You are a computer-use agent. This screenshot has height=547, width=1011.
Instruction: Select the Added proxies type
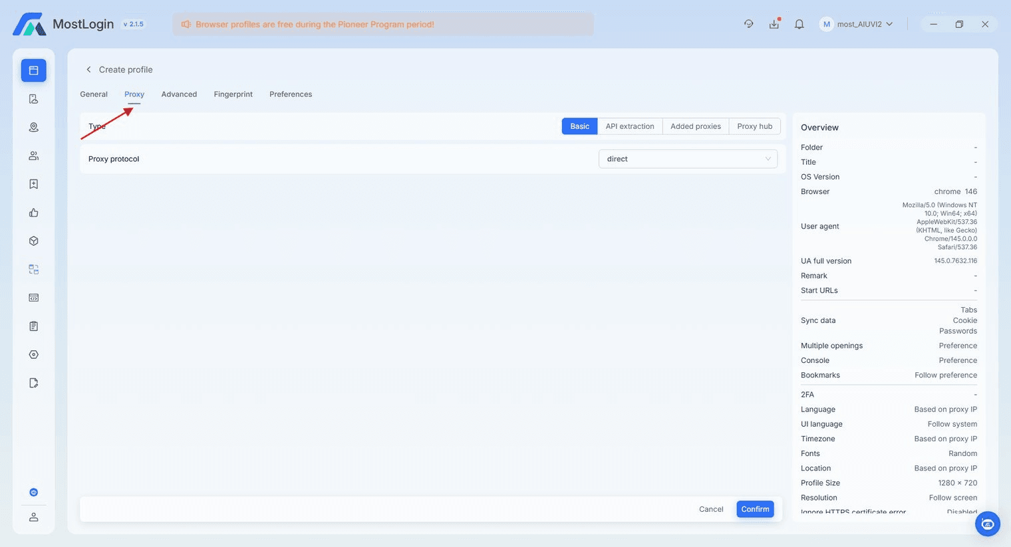coord(696,126)
